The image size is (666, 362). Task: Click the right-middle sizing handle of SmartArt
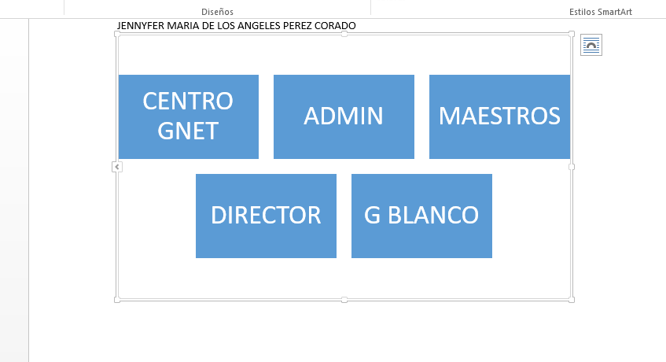point(572,167)
